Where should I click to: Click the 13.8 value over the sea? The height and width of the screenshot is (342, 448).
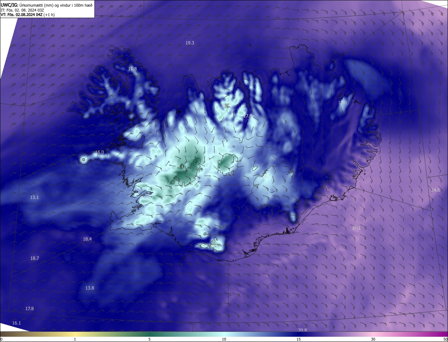pos(90,288)
